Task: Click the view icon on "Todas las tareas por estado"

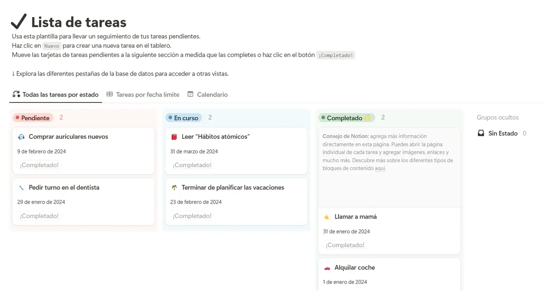Action: pos(16,94)
